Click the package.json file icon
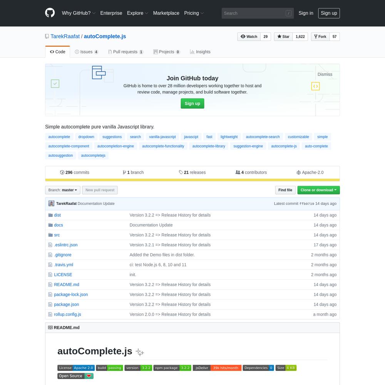 click(50, 305)
